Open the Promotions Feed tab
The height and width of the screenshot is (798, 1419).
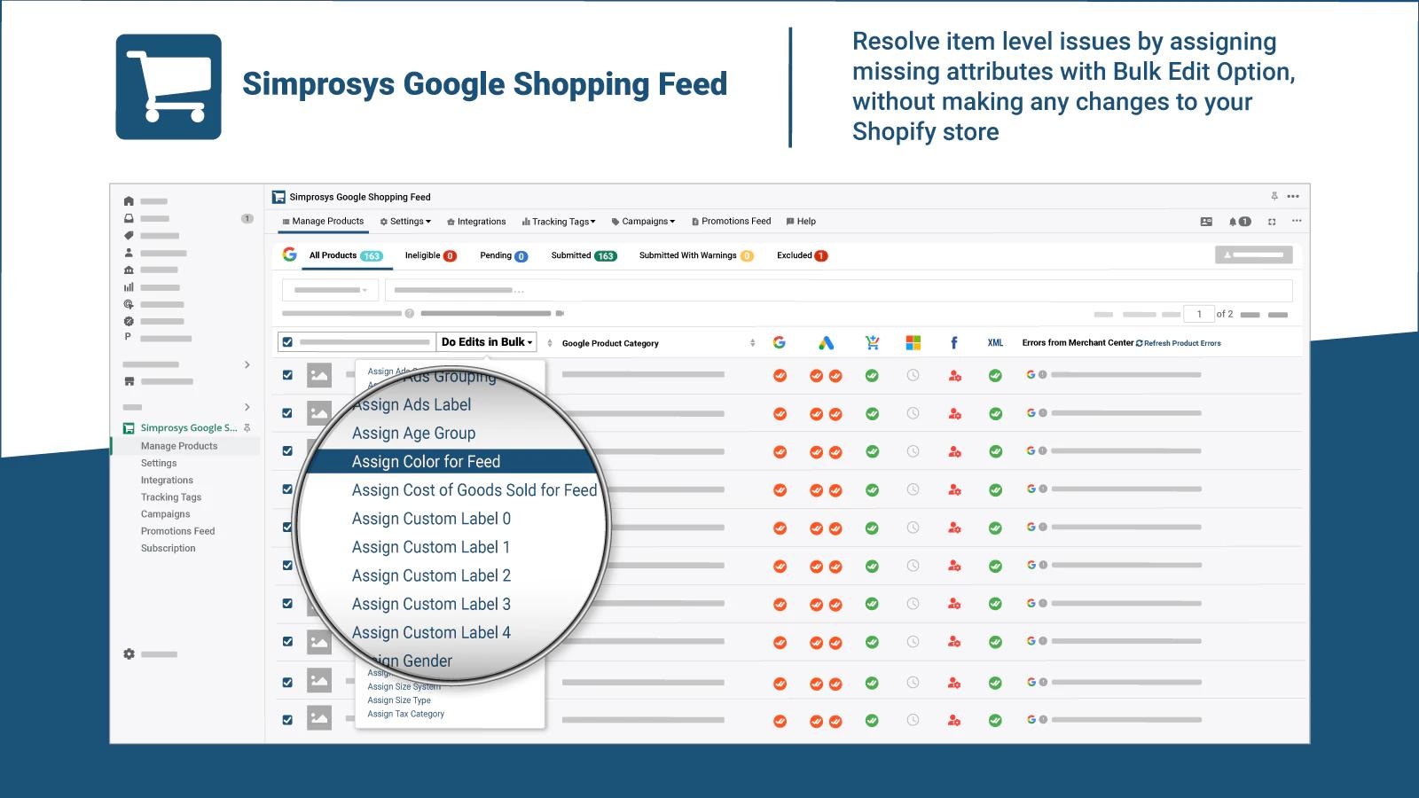[731, 222]
